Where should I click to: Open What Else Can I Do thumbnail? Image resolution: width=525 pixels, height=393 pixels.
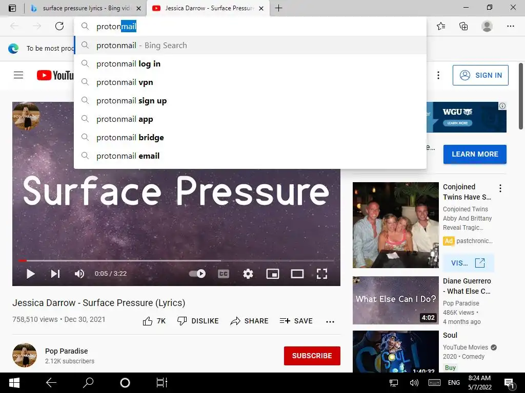tap(395, 300)
